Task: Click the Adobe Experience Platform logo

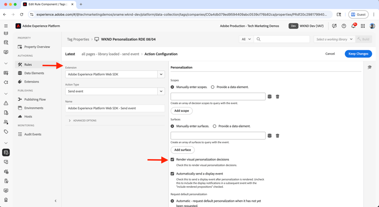Action: [18, 26]
